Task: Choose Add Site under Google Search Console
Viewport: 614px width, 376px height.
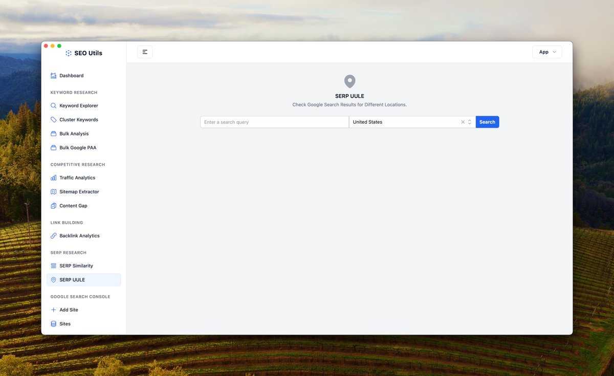Action: 84,310
